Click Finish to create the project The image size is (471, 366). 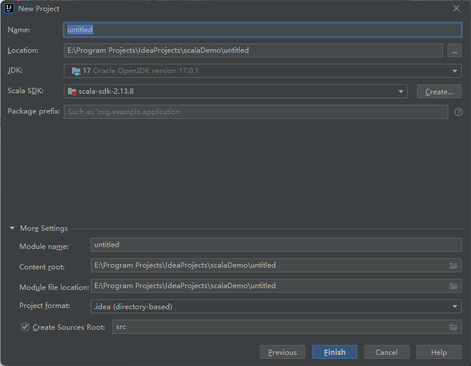pyautogui.click(x=335, y=352)
